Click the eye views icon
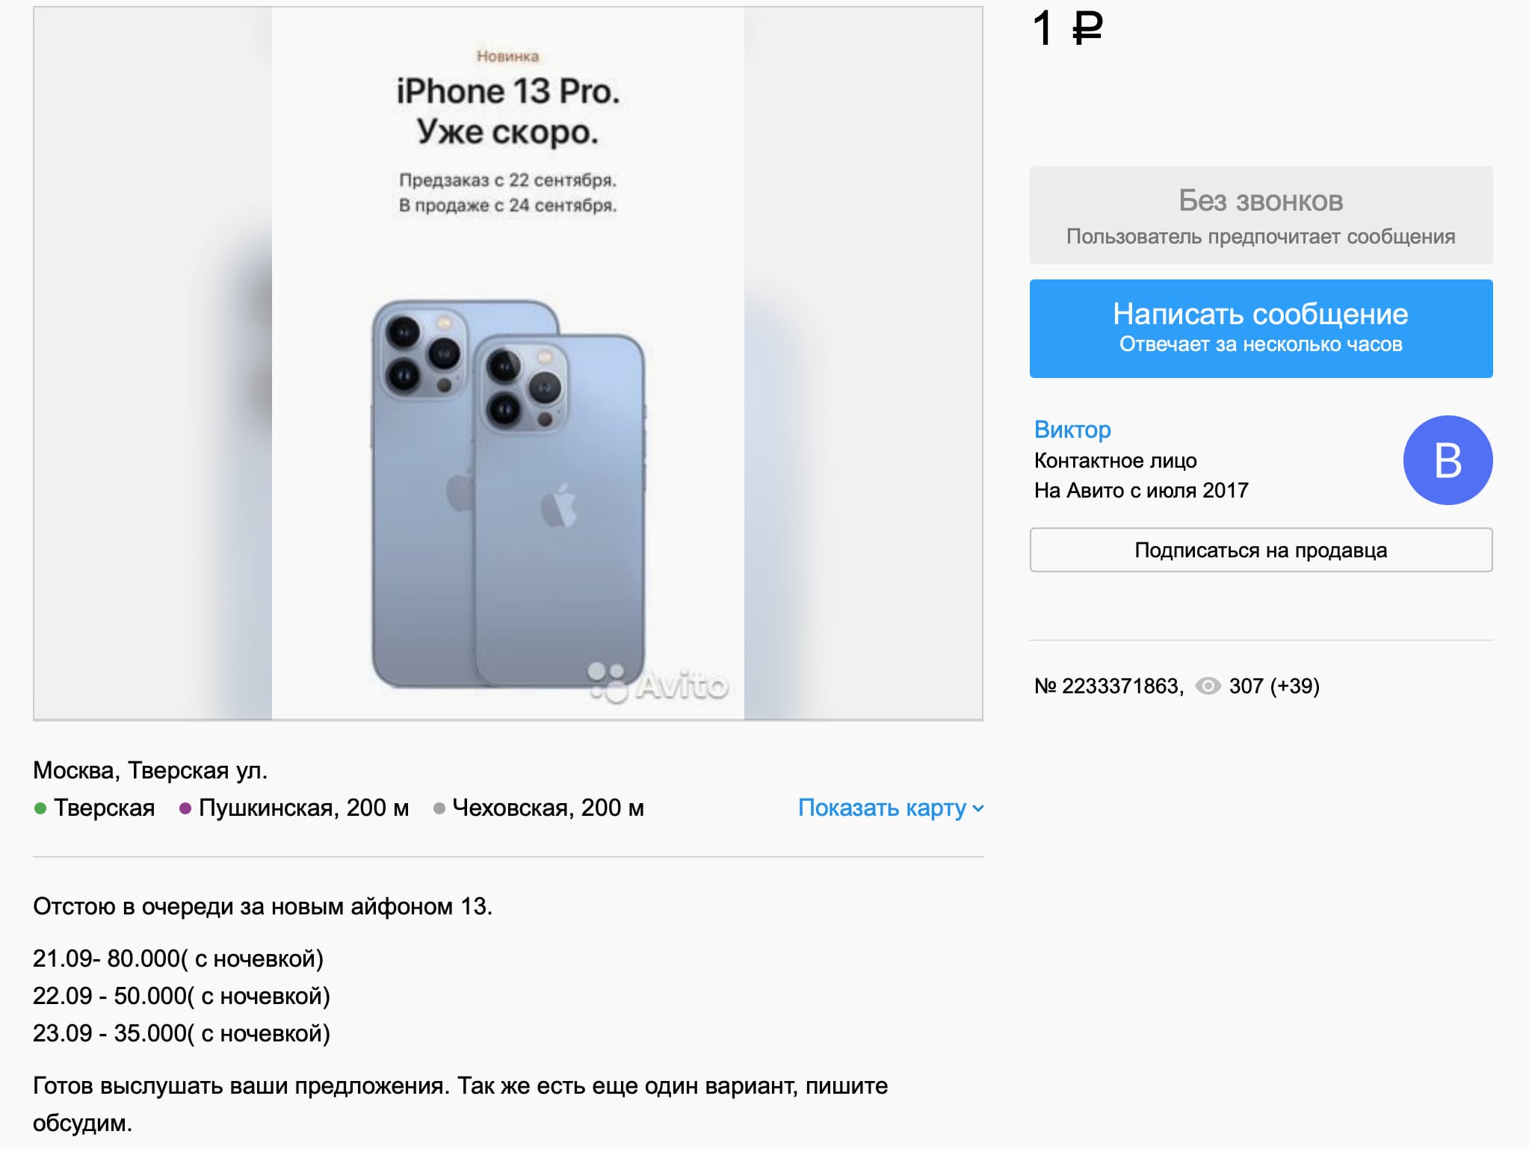This screenshot has width=1529, height=1149. pyautogui.click(x=1208, y=686)
